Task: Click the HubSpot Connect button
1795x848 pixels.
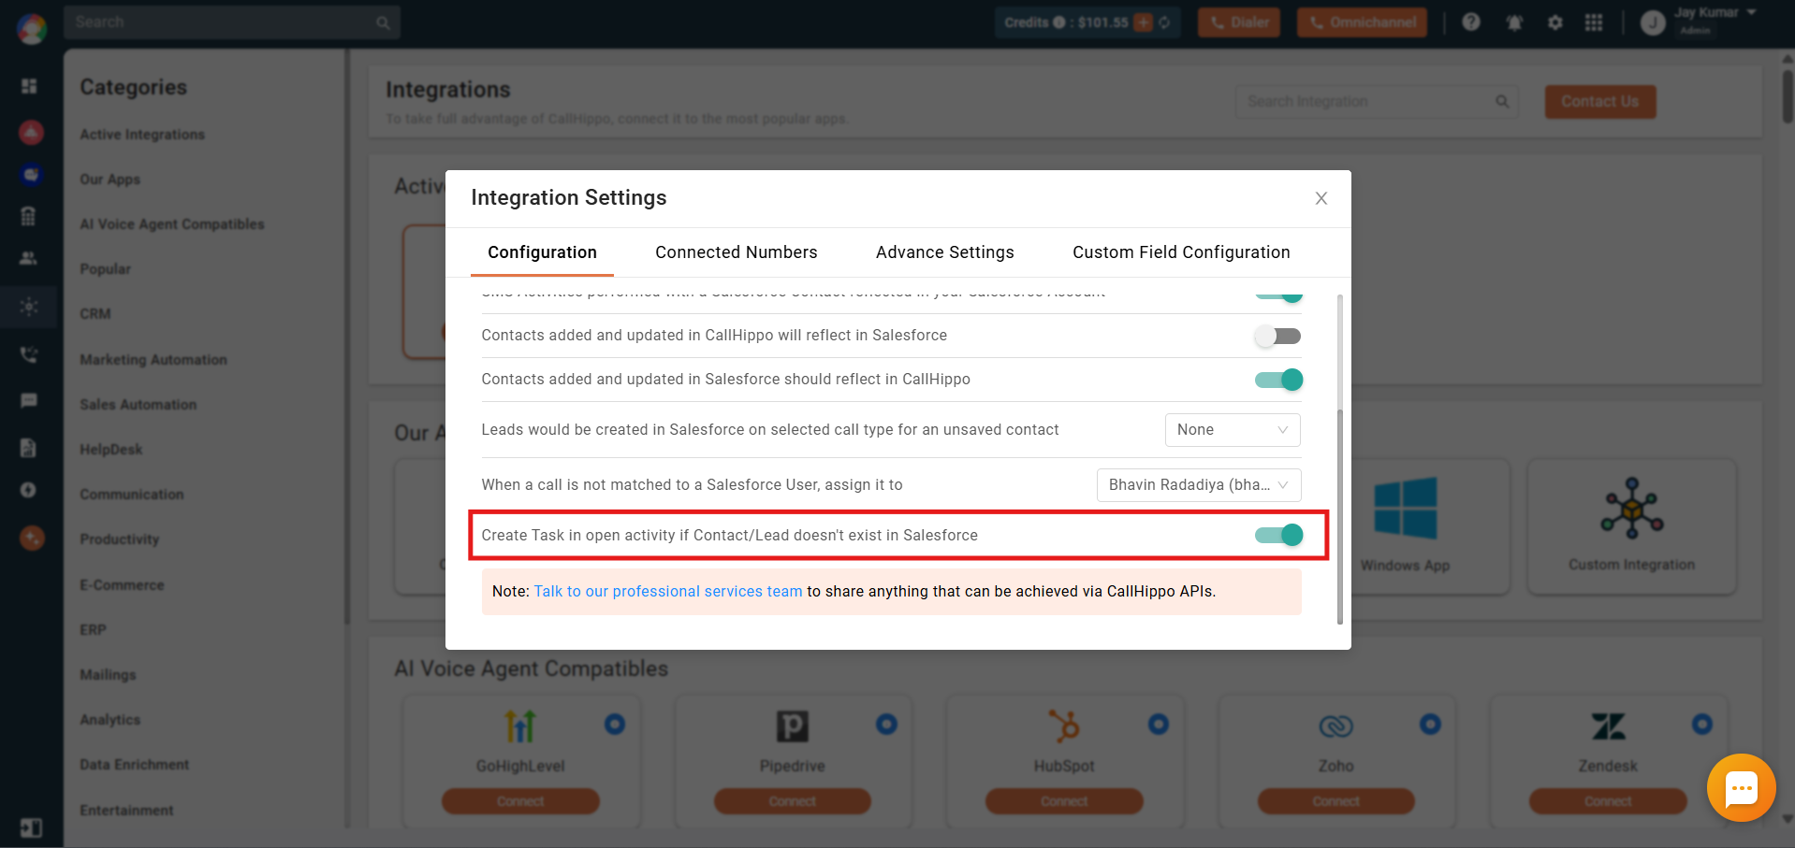Action: tap(1064, 801)
